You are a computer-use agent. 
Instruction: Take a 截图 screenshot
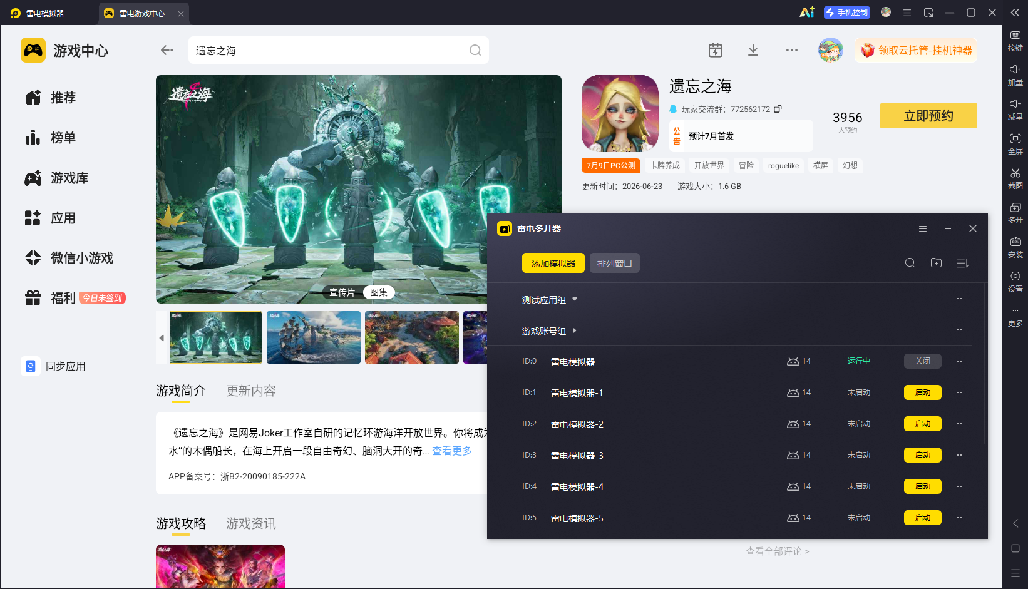(1015, 178)
